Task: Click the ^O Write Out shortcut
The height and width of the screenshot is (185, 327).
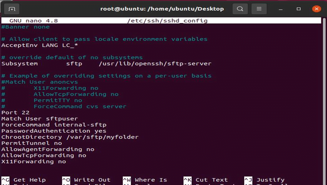Action: coord(86,180)
